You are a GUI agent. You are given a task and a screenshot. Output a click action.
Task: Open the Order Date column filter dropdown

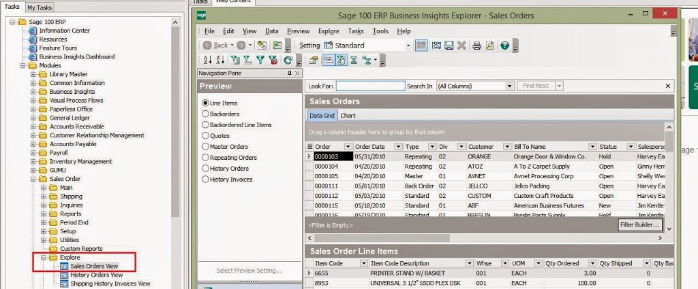click(x=398, y=146)
